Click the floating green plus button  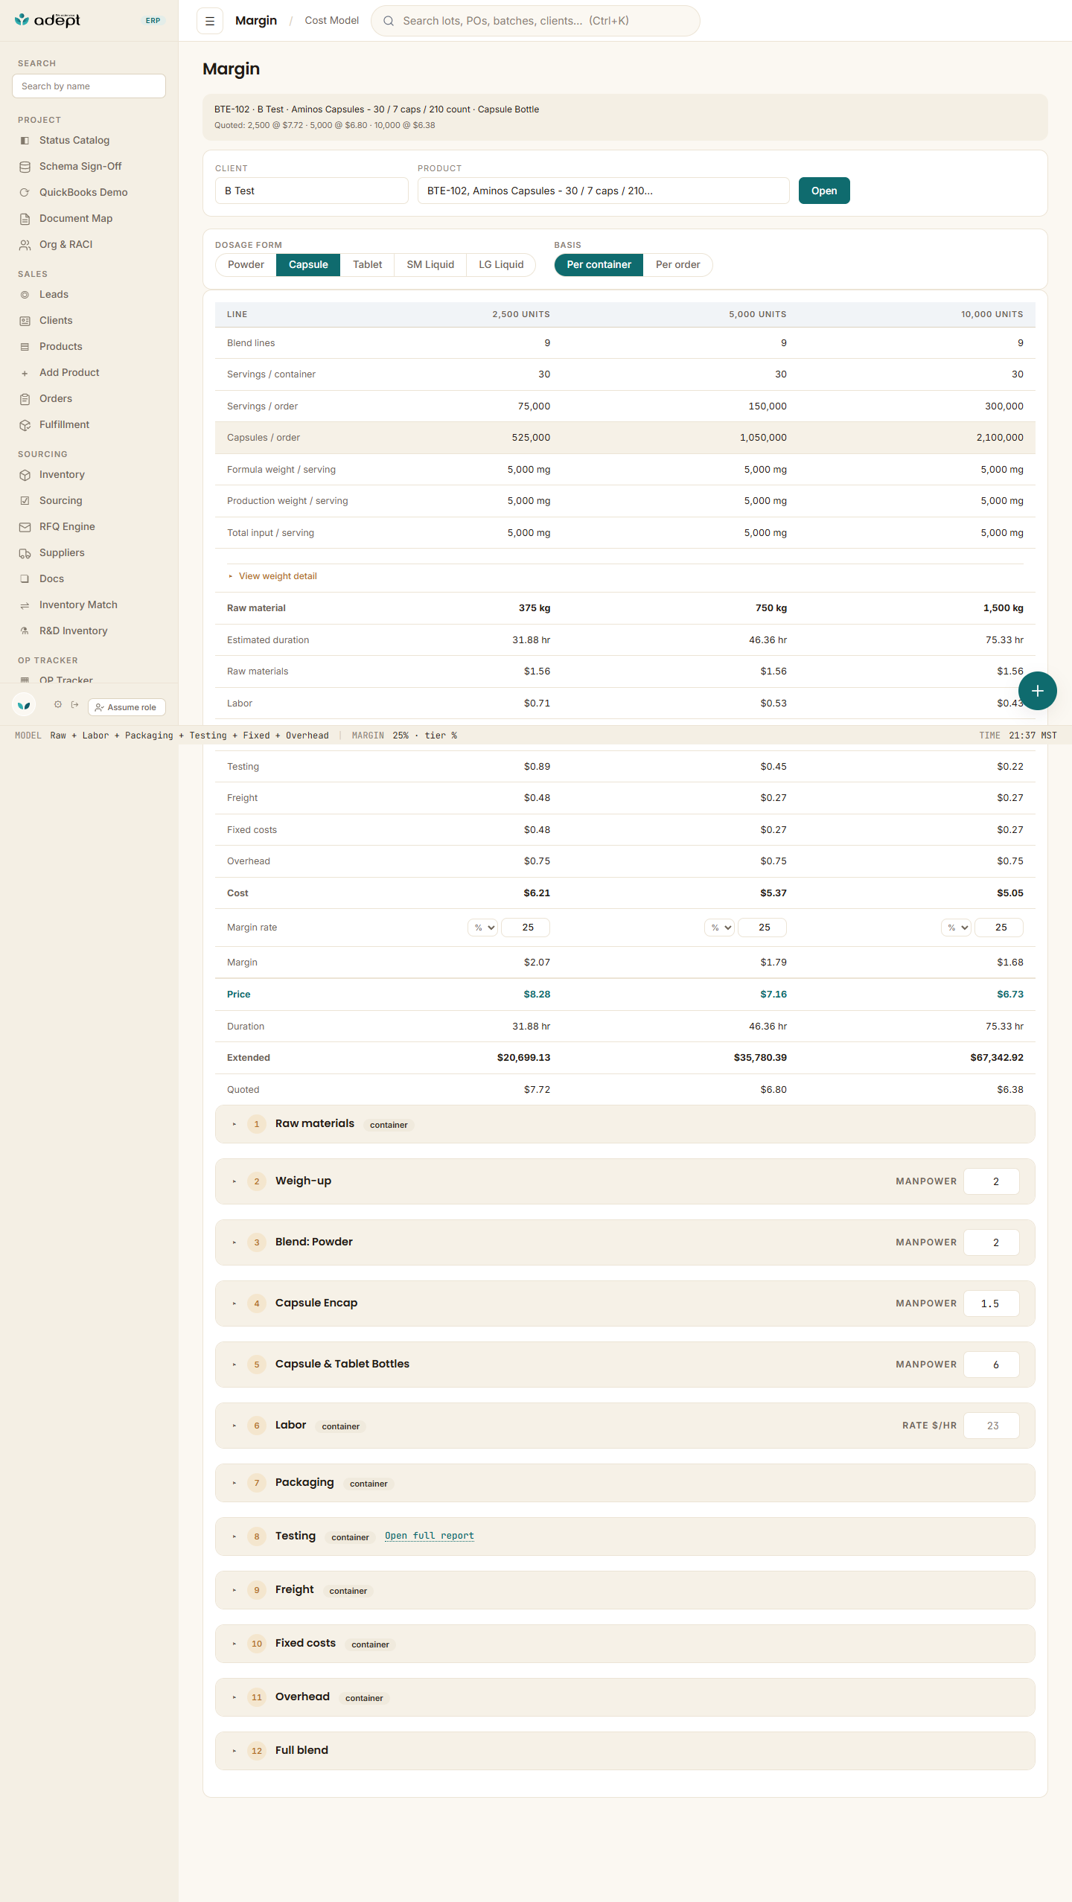click(x=1037, y=691)
